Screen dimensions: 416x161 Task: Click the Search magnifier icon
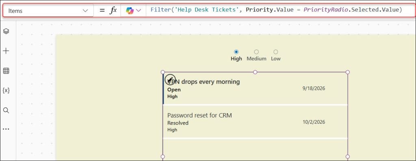click(6, 110)
